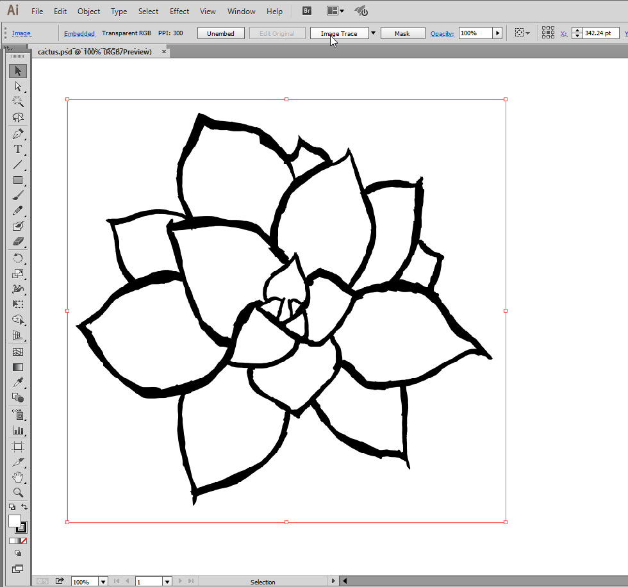Click the Mask button

click(402, 33)
